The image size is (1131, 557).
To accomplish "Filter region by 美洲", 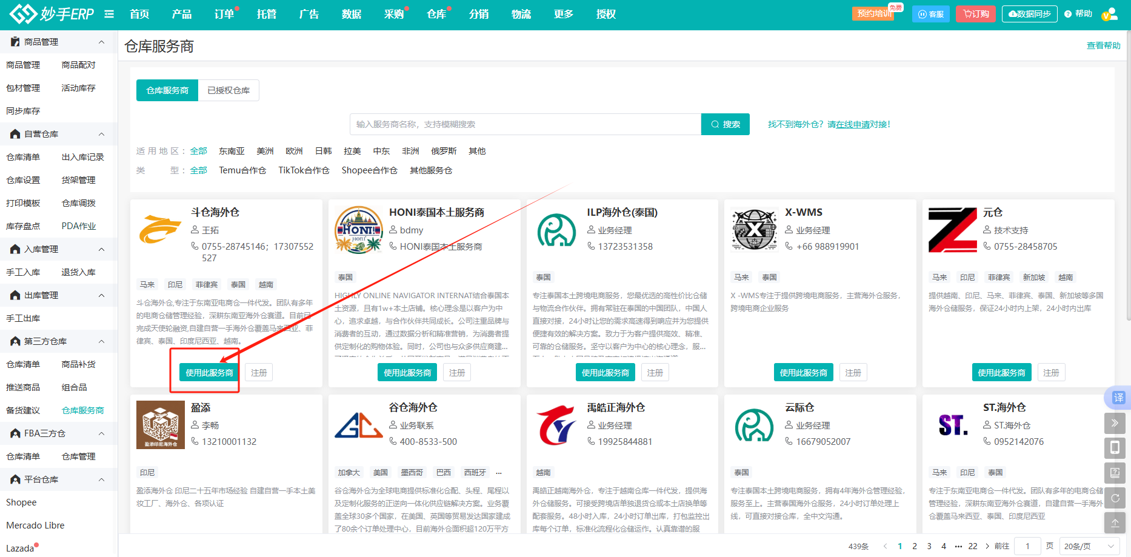I will [x=265, y=151].
